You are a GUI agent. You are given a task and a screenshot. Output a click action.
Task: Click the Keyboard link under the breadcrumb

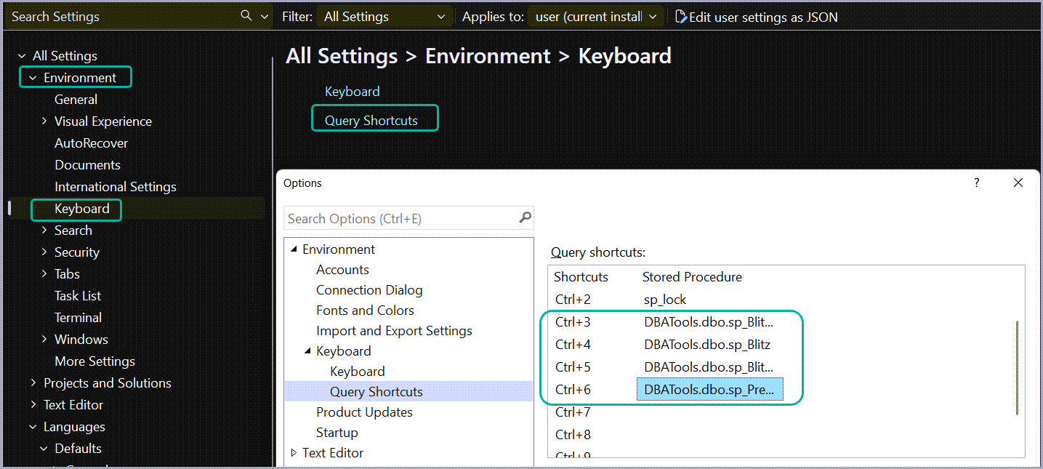coord(353,91)
